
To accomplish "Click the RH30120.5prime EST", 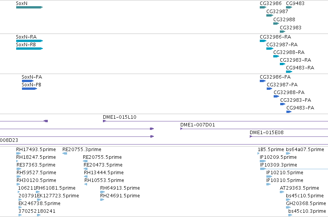I will tap(18, 185).
